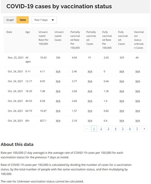Click the dropdown arrow beside Past 7 days

pos(53,20)
